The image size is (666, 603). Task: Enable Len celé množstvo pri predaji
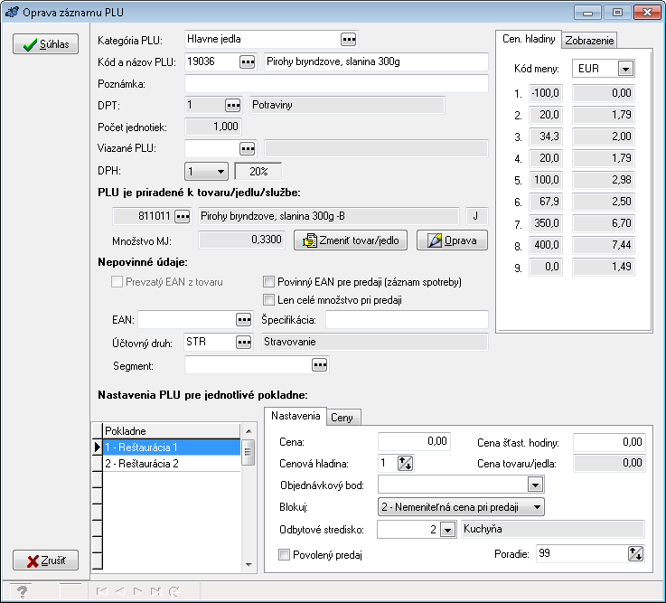[x=268, y=300]
